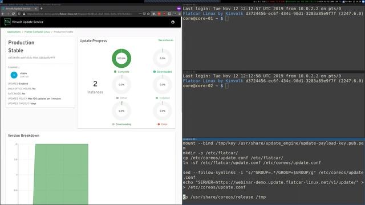Screen dimensions: 365x205
Task: Click the UPDATES POLICY Max 100 updates row
Action: (34, 99)
